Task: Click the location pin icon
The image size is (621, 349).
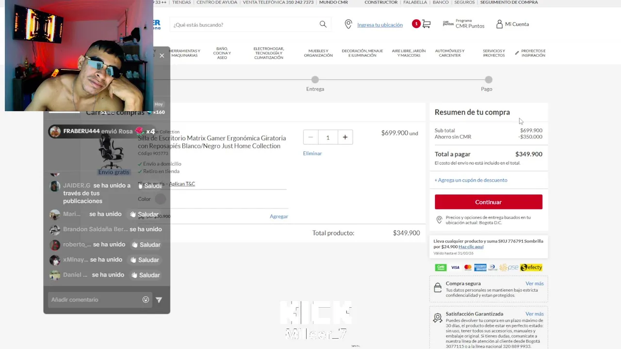Action: [x=348, y=24]
